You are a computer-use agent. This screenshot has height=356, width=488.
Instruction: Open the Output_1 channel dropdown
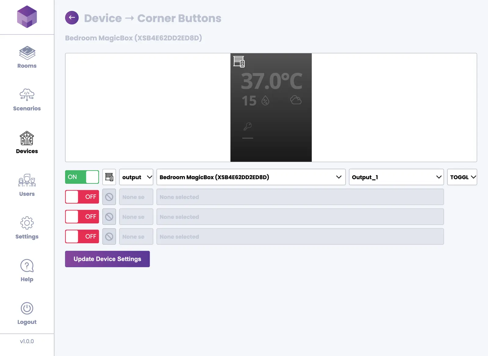pos(396,177)
